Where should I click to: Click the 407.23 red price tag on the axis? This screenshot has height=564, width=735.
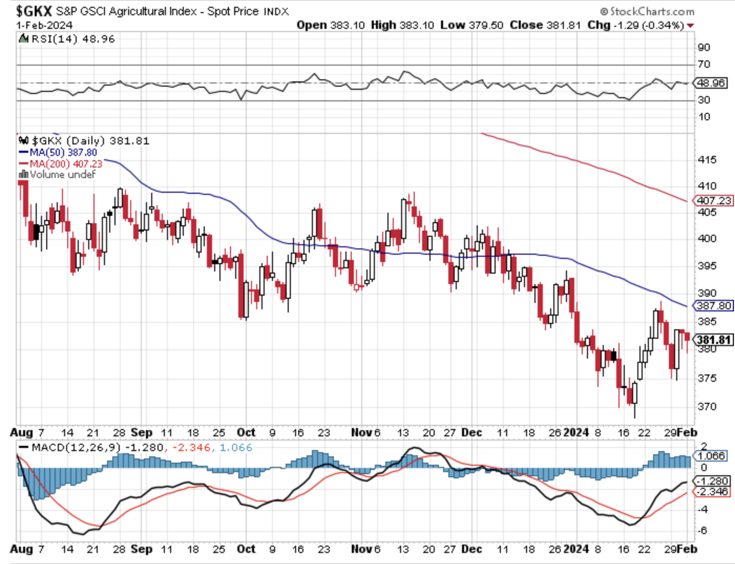point(713,201)
